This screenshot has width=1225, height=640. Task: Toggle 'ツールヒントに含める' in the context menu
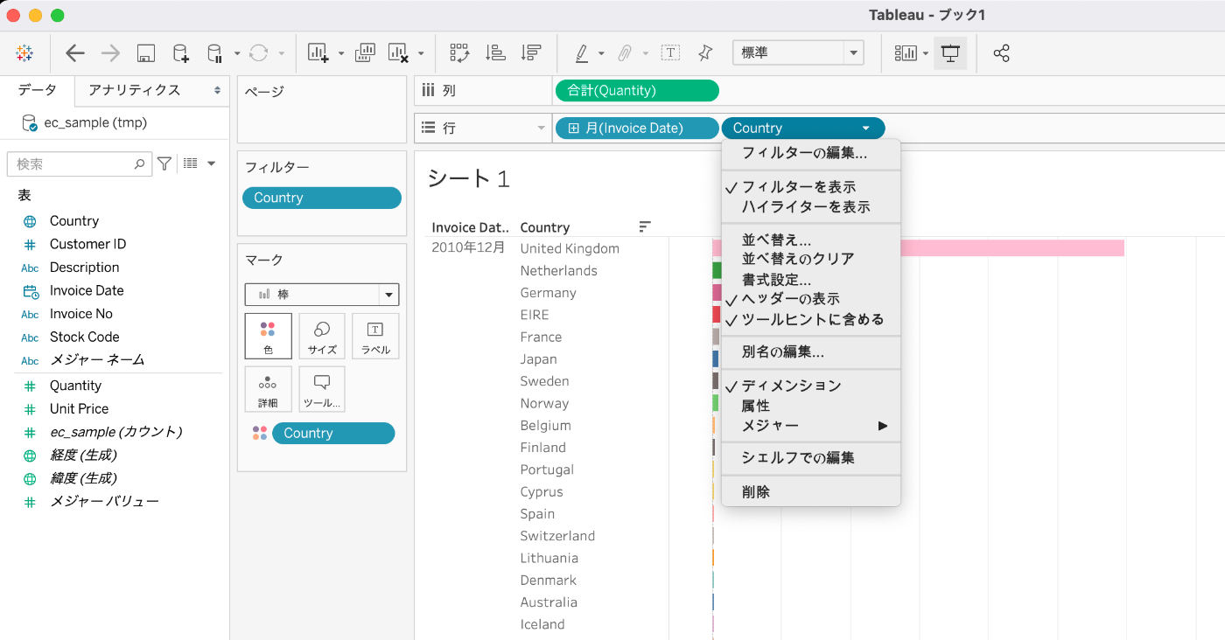pyautogui.click(x=811, y=319)
